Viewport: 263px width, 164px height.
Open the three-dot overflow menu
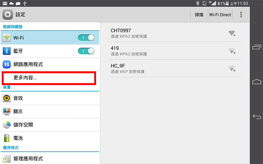[241, 15]
